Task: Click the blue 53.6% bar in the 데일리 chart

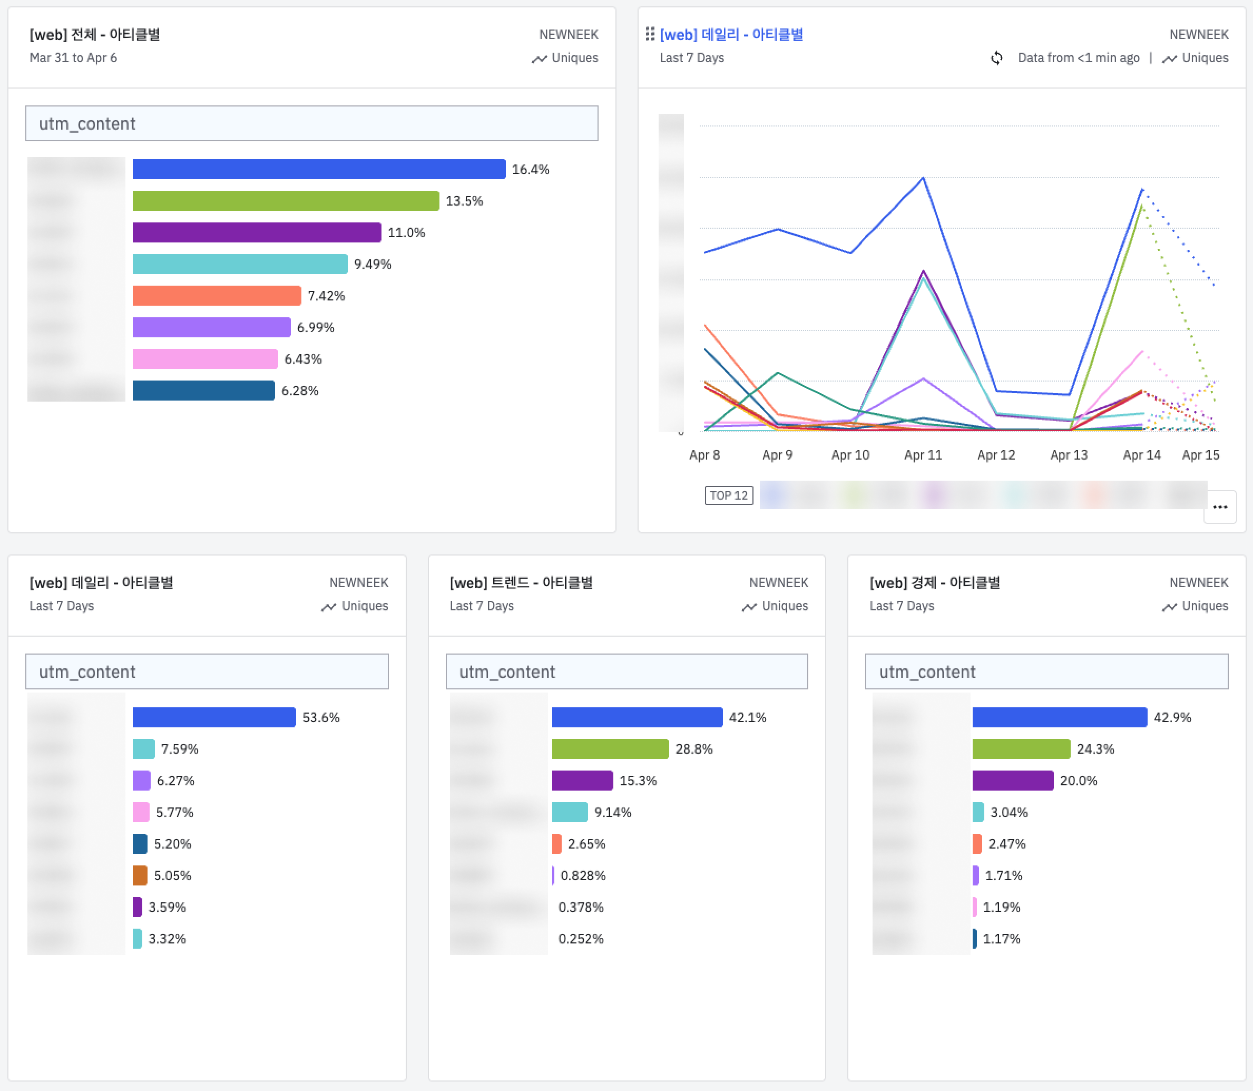Action: [x=214, y=717]
